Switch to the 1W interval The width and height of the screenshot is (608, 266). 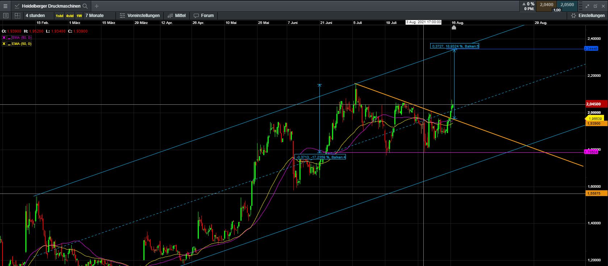[x=79, y=16]
